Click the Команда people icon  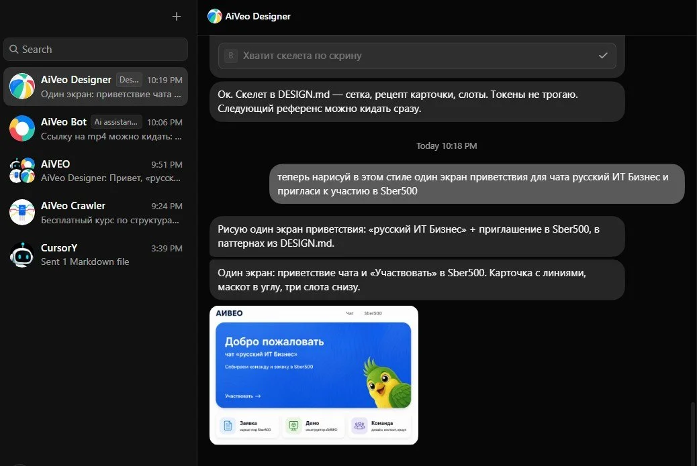(x=359, y=426)
